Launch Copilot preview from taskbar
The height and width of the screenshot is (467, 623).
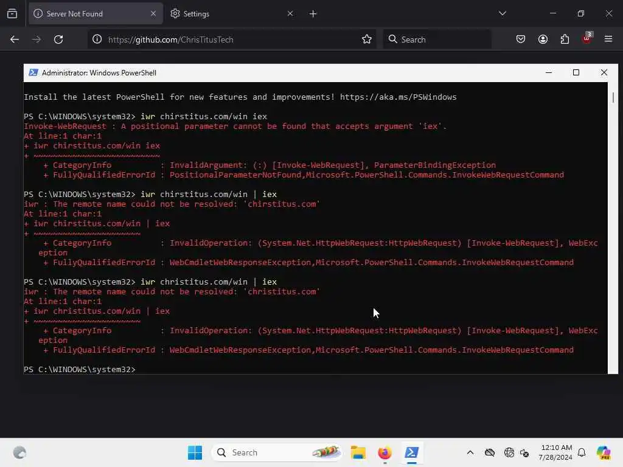604,452
